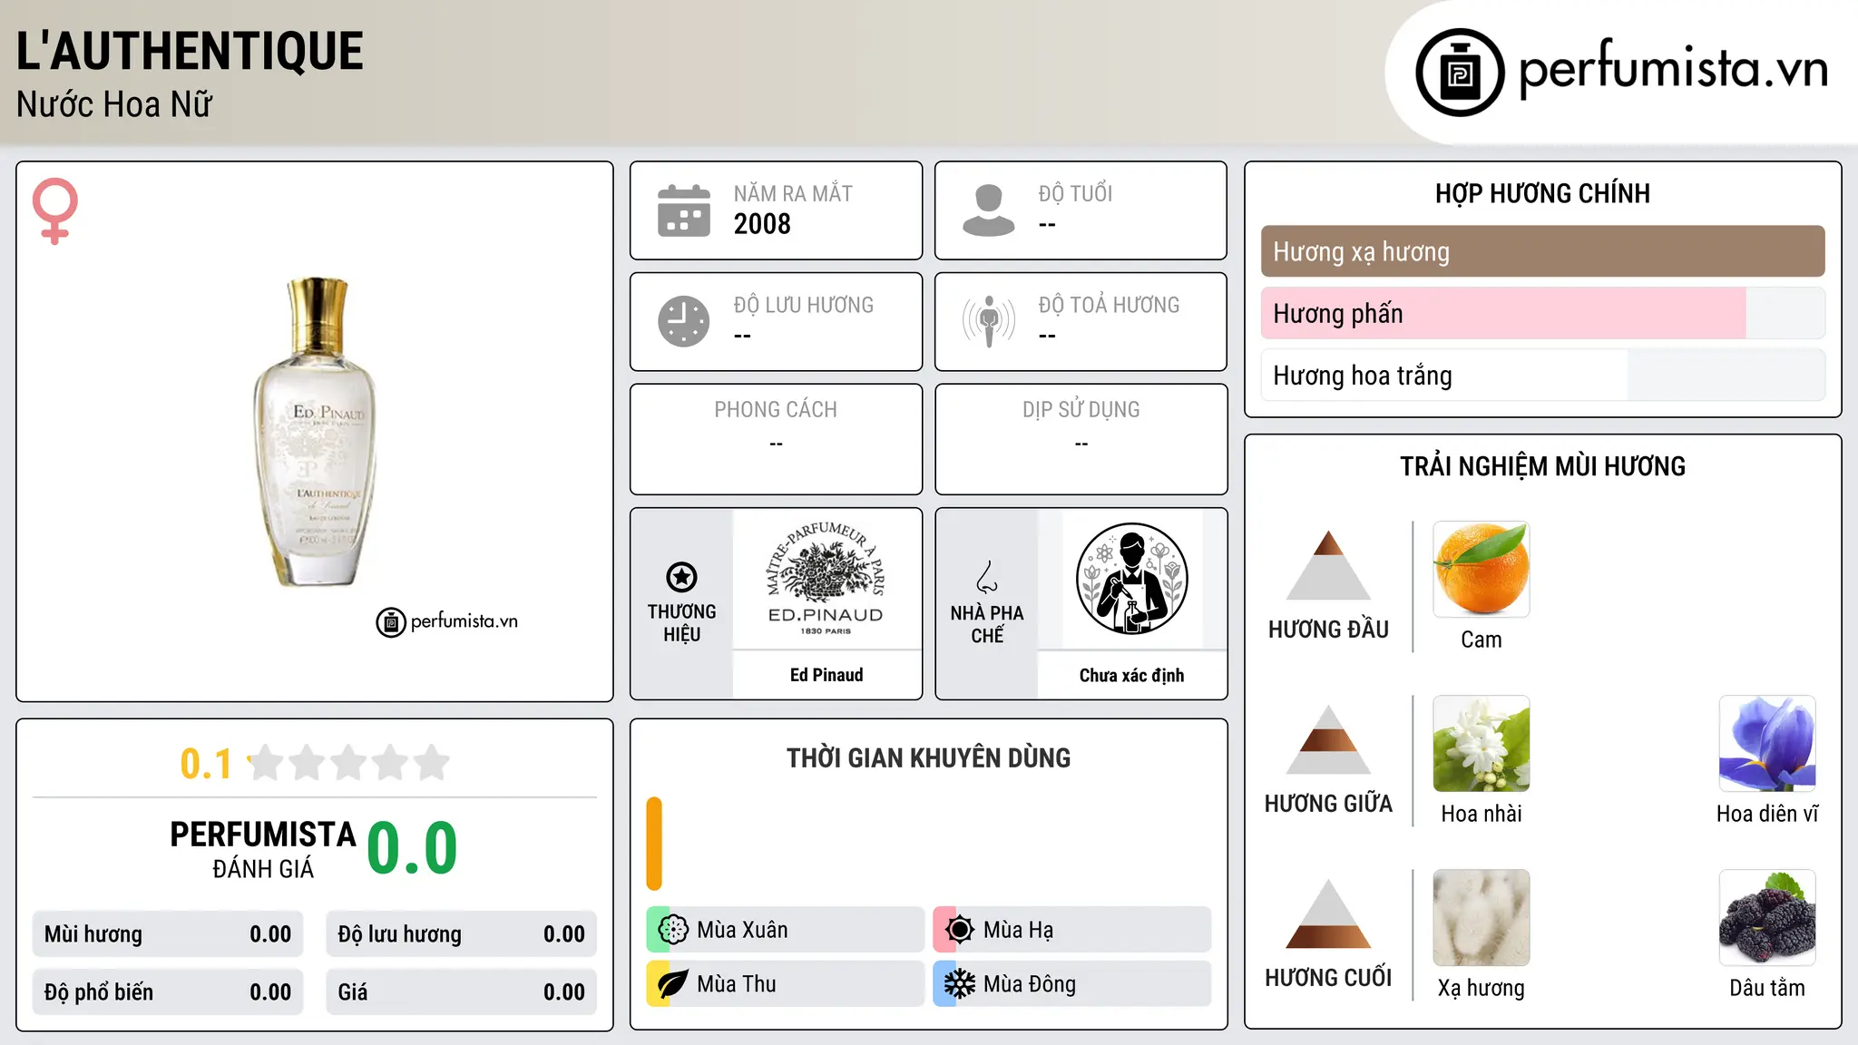
Task: Click the perfumer silhouette circular icon
Action: point(1131,579)
